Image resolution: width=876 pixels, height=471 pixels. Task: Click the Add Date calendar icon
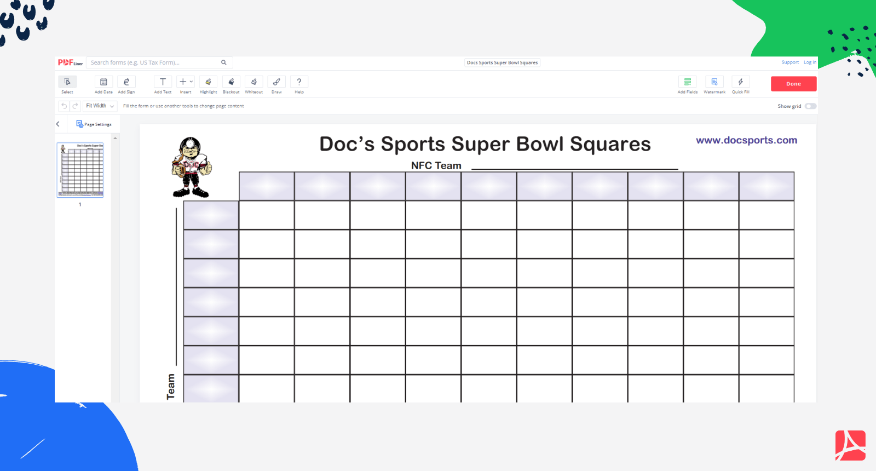103,82
